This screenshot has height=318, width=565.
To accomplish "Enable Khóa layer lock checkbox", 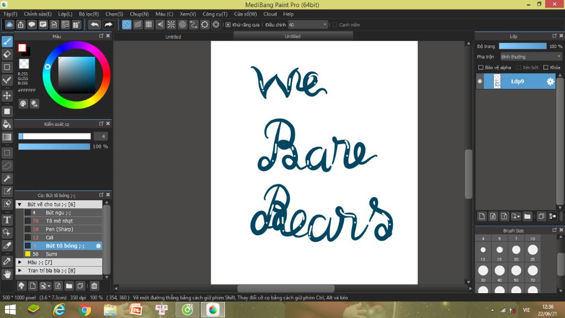I will pos(546,67).
